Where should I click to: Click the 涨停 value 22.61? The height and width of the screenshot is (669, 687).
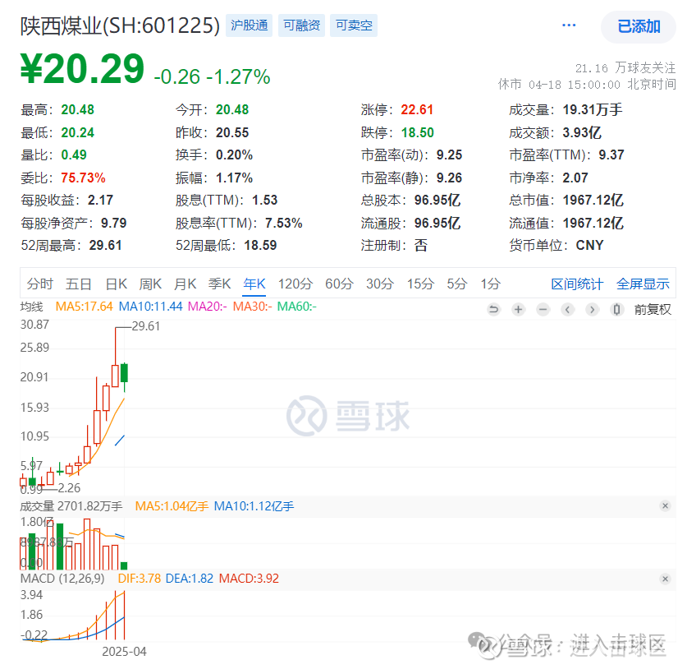click(417, 109)
